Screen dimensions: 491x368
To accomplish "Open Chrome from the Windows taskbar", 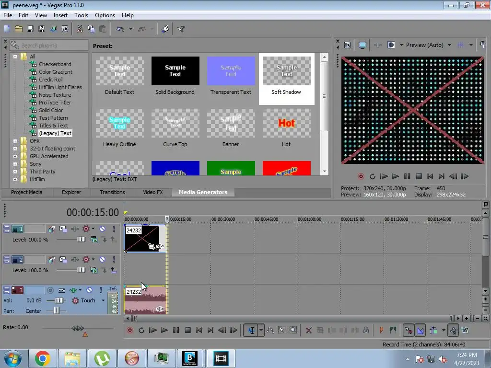I will (x=42, y=358).
